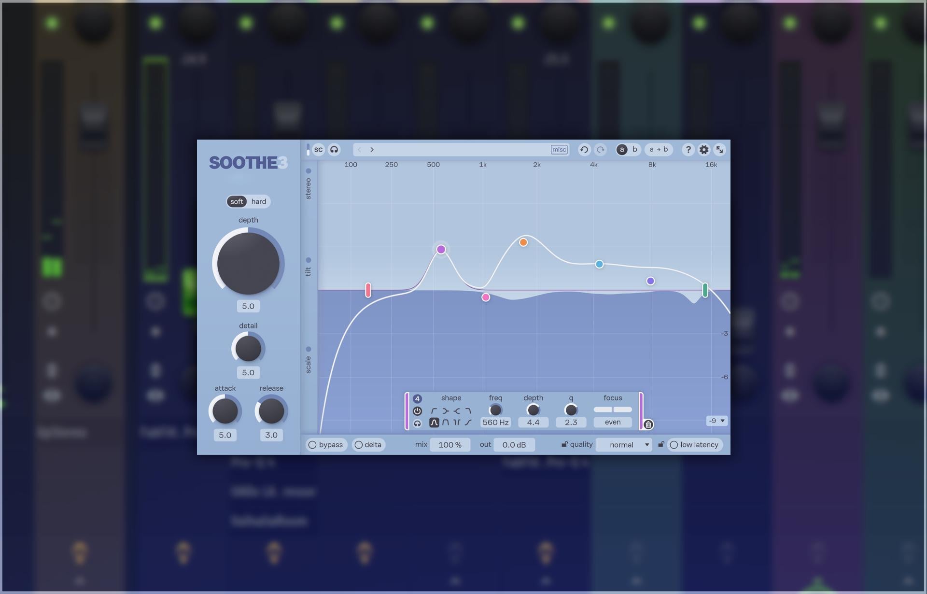Click the detail value field
Screen dimensions: 927x594
[248, 372]
